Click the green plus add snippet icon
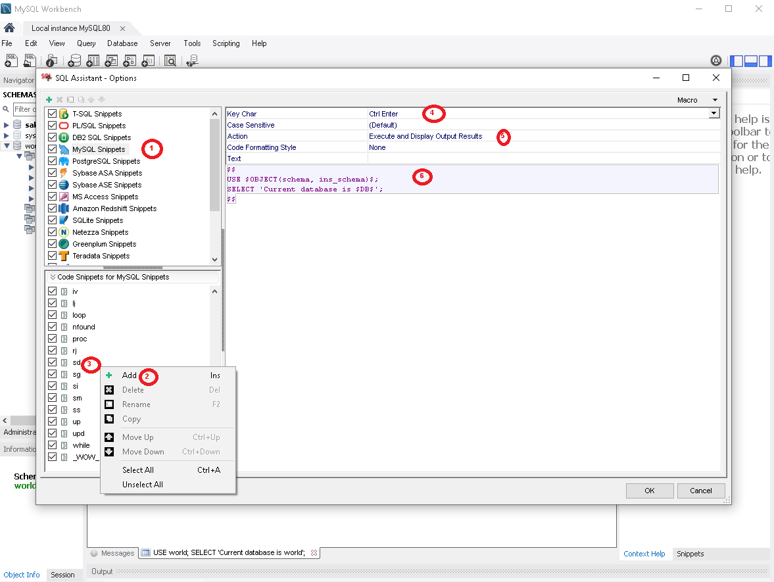774x582 pixels. pos(49,100)
